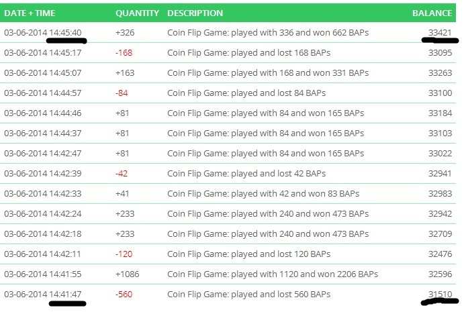Select the red -120 quantity value
Image resolution: width=464 pixels, height=314 pixels.
pyautogui.click(x=124, y=254)
